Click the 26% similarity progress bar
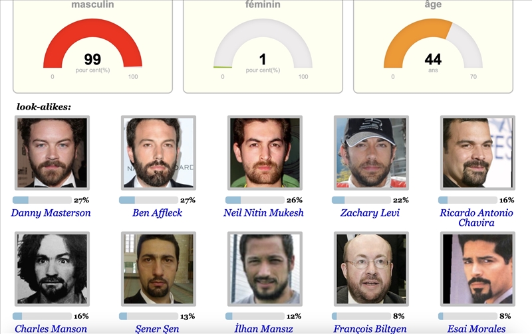Viewport: 532px width, 334px height. click(255, 200)
